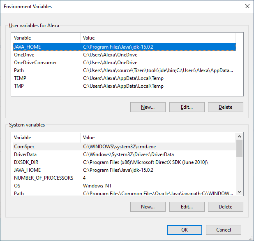Click New button under user variables
This screenshot has height=241, width=254.
(148, 107)
